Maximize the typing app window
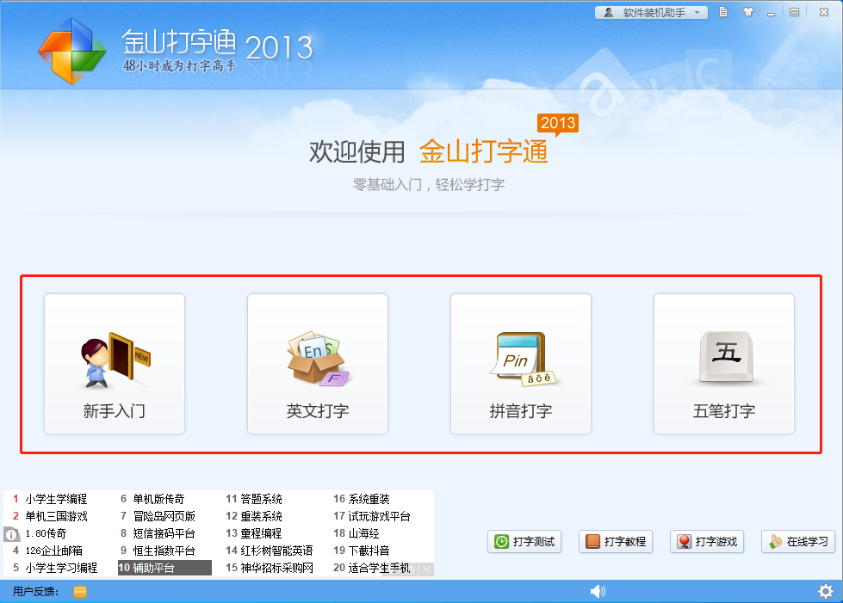The image size is (843, 603). point(794,12)
